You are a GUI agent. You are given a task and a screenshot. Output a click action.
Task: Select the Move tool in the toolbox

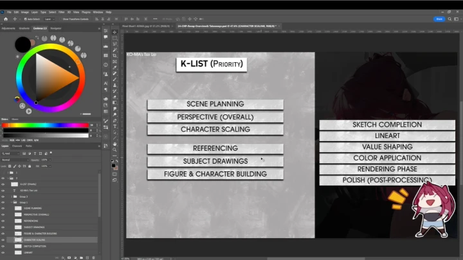tap(115, 32)
